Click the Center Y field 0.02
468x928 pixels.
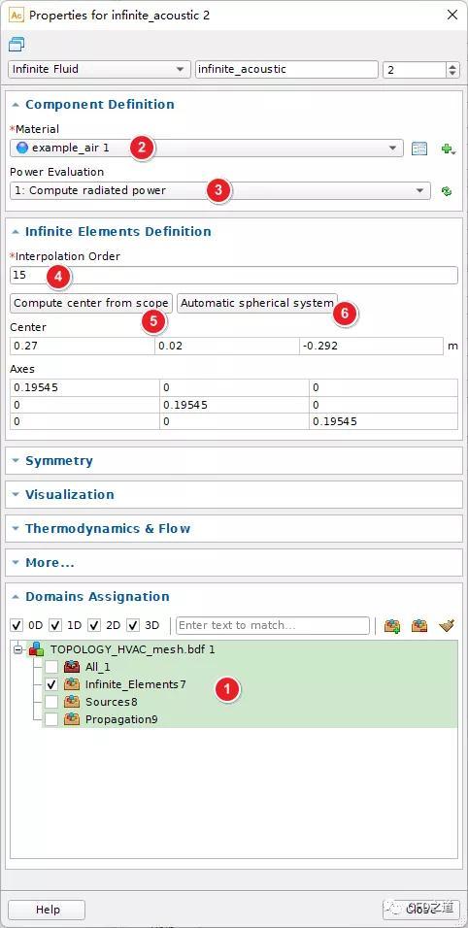pos(226,346)
